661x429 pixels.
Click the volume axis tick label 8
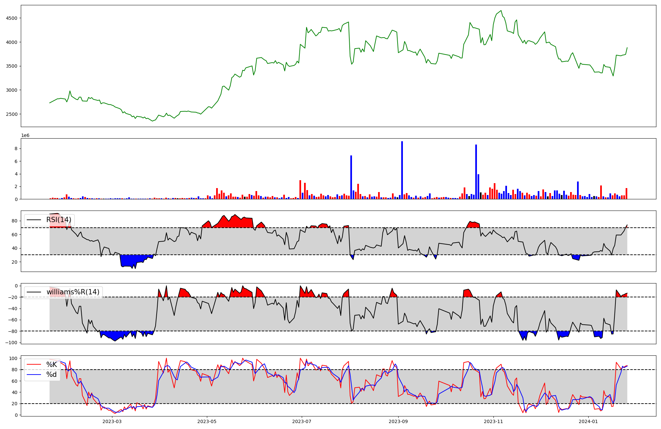pyautogui.click(x=16, y=149)
